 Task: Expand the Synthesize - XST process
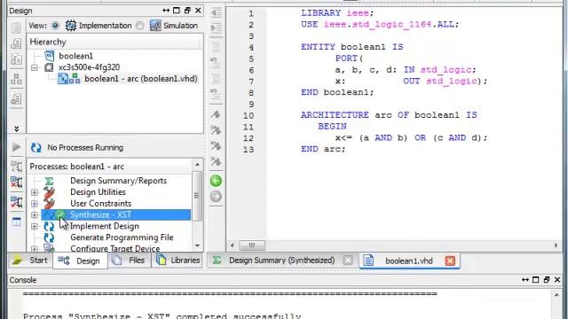click(35, 215)
